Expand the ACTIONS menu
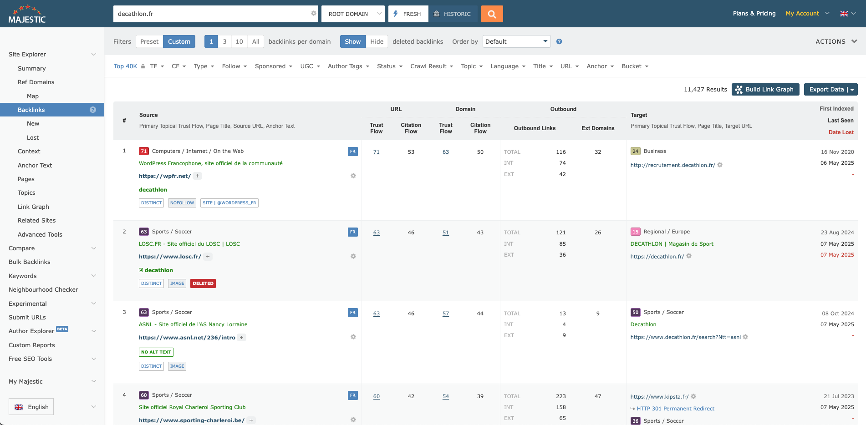866x425 pixels. click(836, 41)
